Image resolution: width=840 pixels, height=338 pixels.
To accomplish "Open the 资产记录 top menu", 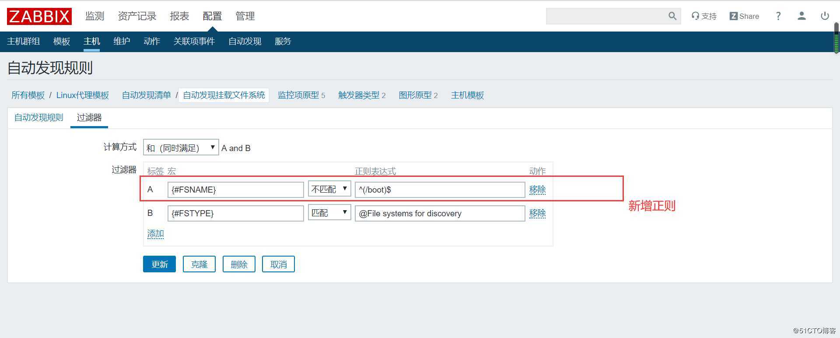I will 137,16.
